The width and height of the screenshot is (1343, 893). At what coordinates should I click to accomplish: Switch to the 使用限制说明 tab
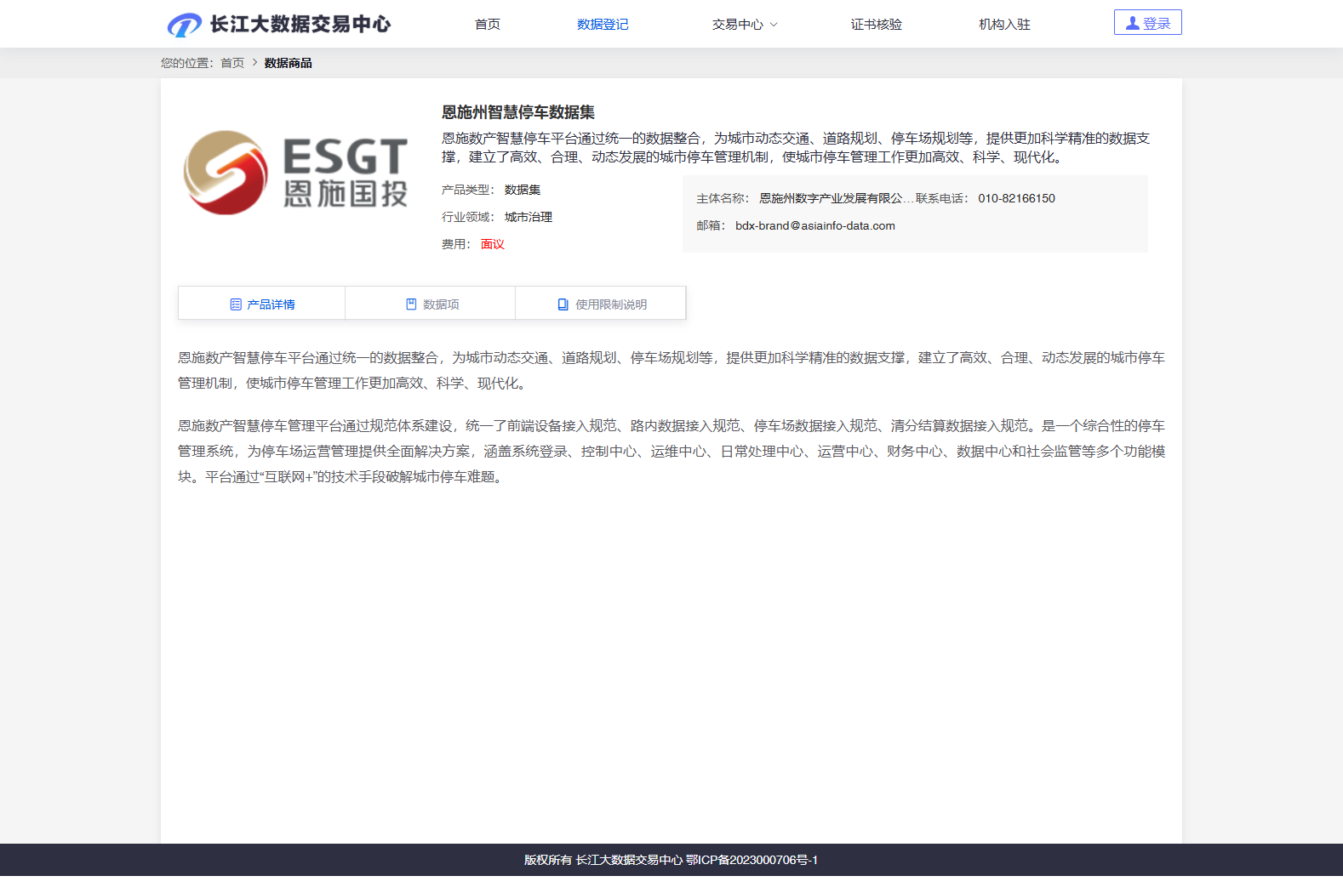click(x=601, y=304)
